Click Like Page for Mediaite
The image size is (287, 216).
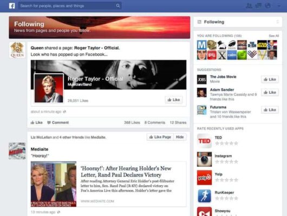tap(160, 137)
